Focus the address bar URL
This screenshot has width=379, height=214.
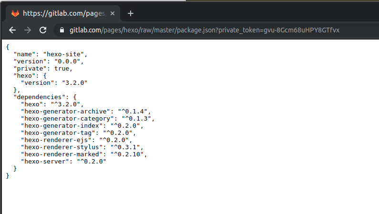[205, 30]
